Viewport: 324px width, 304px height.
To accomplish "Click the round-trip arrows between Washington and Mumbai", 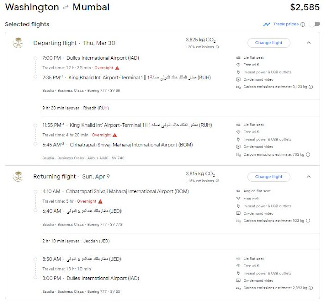I will [66, 8].
